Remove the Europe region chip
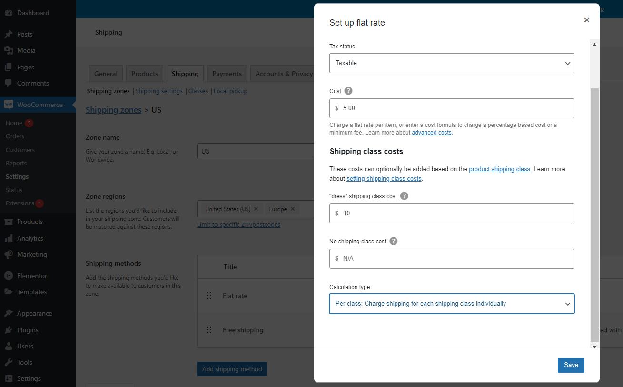The width and height of the screenshot is (623, 387). tap(293, 209)
